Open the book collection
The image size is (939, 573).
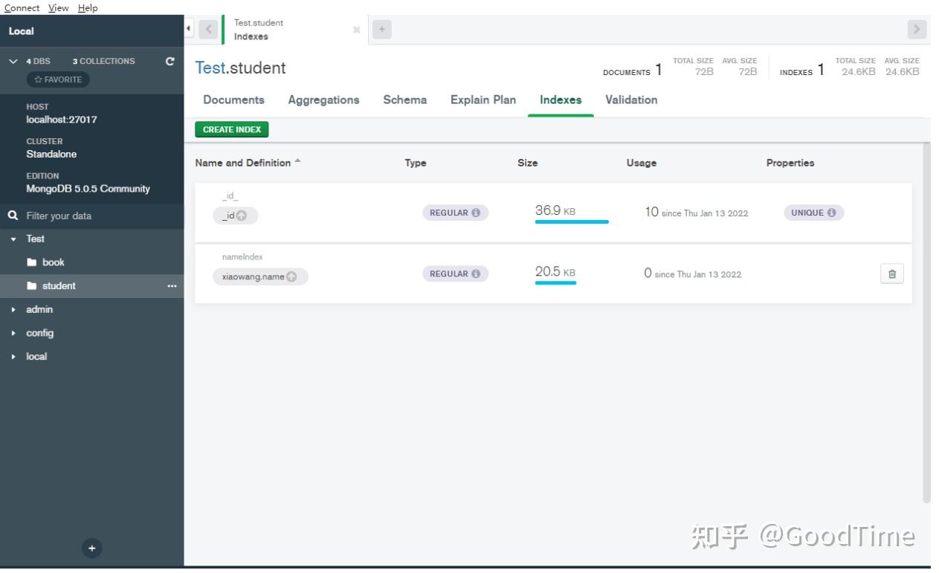point(54,262)
